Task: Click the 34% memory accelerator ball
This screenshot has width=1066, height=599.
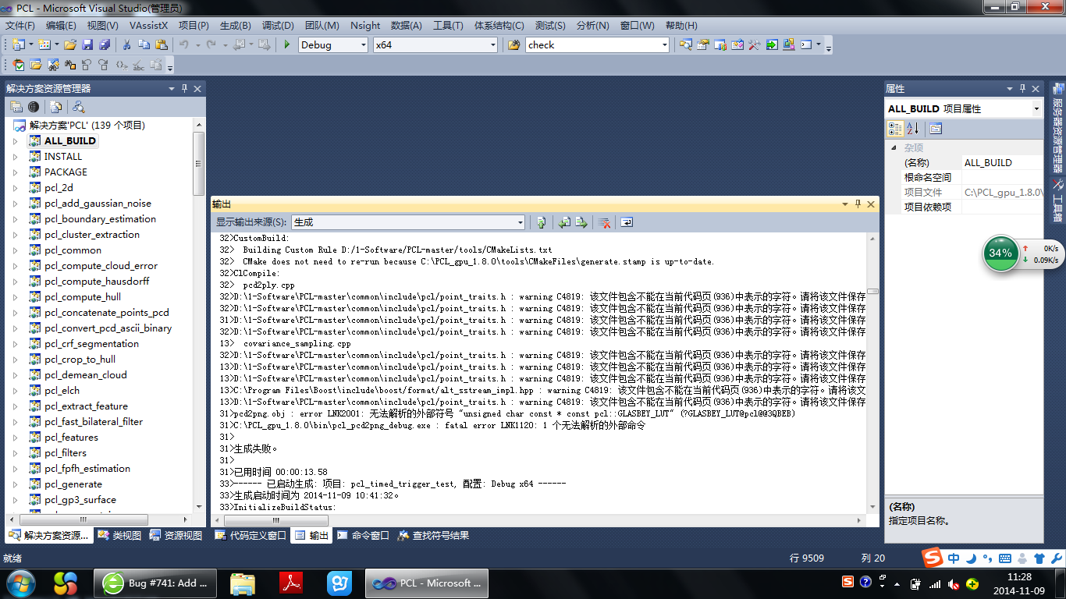Action: coord(1000,253)
